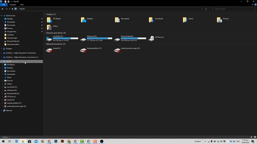The height and width of the screenshot is (144, 257).
Task: Go up one level with the Up arrow
Action: click(12, 9)
